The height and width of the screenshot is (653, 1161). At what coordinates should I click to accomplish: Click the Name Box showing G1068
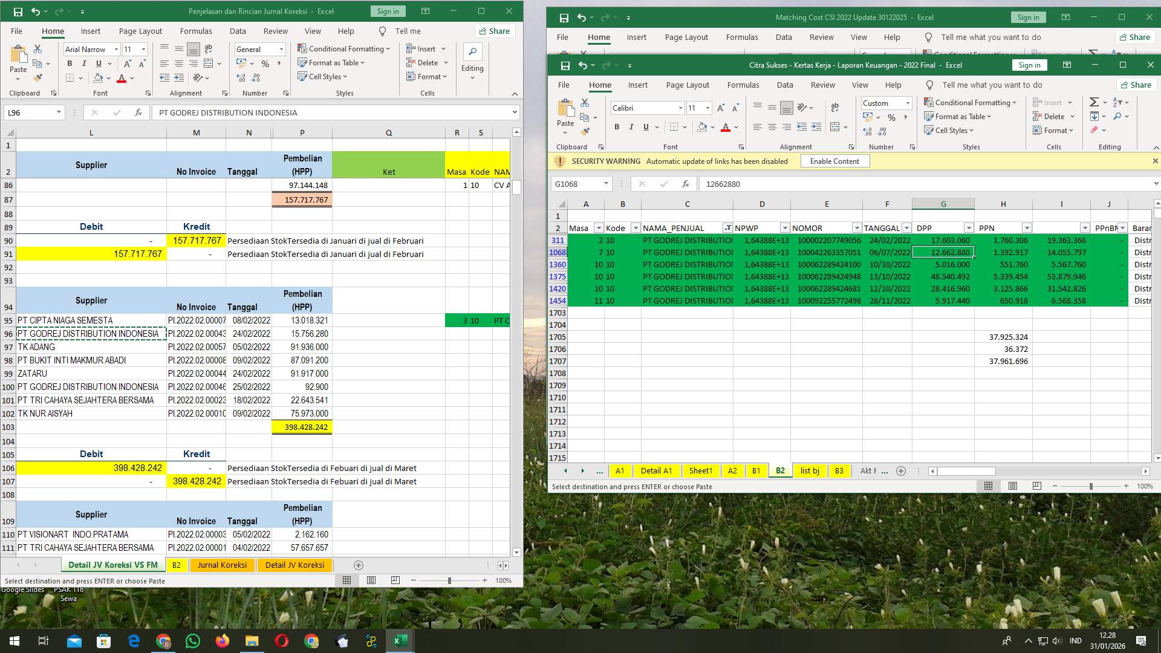(577, 184)
